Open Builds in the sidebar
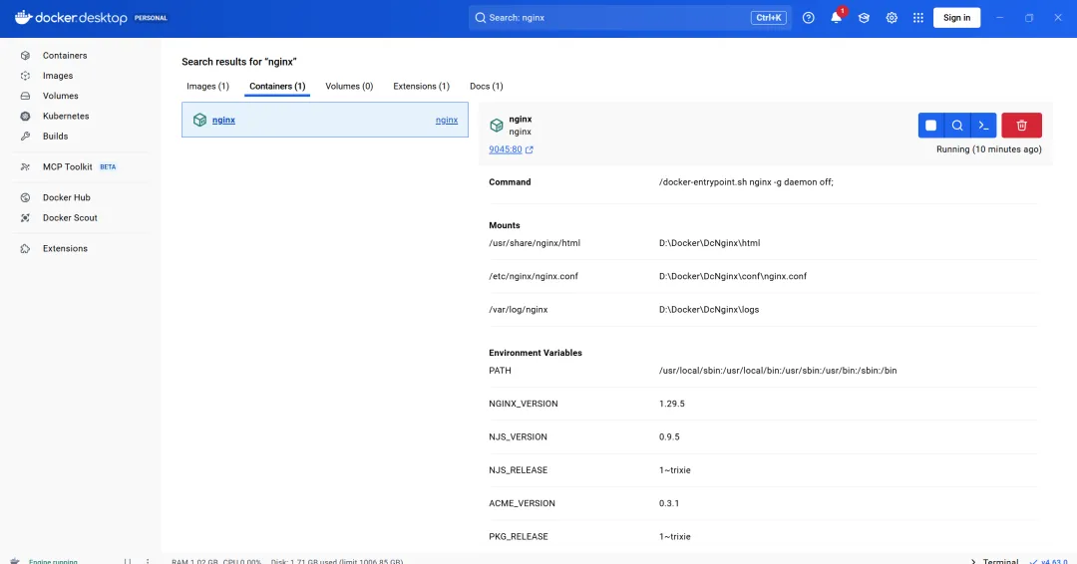The image size is (1077, 564). [55, 136]
